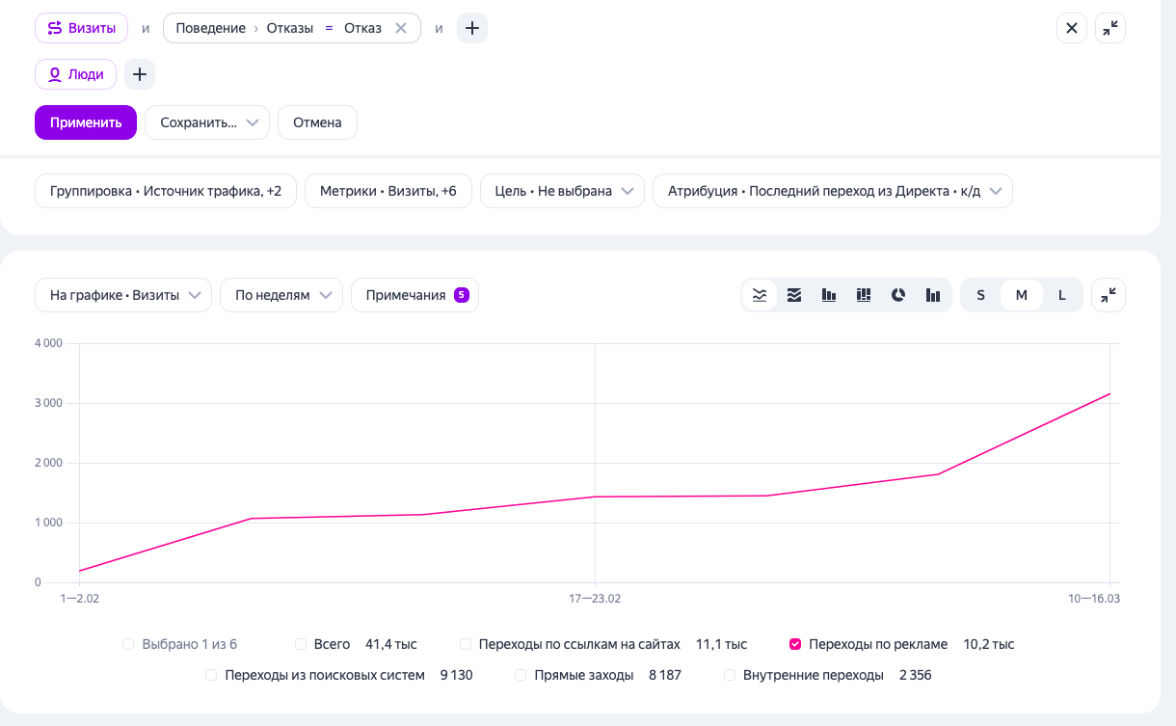
Task: Open the Атрибуция dropdown
Action: point(833,191)
